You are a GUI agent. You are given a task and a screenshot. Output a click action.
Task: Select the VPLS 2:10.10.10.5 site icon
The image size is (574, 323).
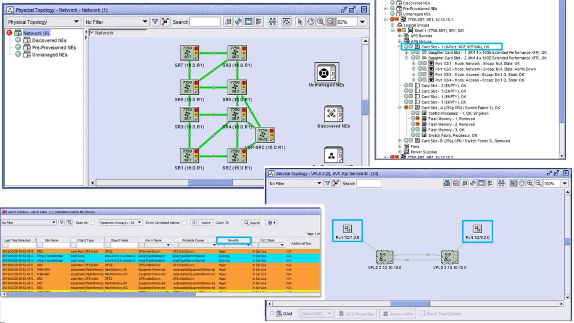tap(450, 257)
